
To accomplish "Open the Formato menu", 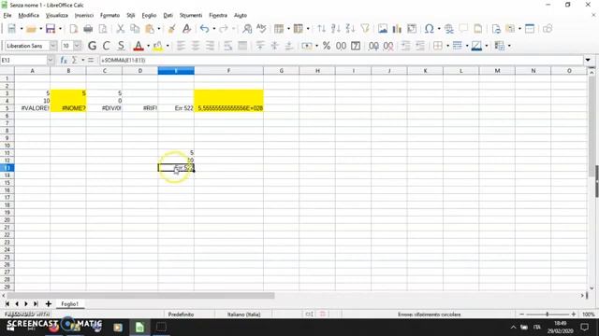I will [x=110, y=15].
